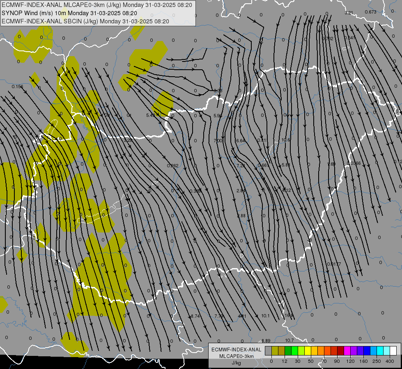Select the dark green legend swatch
This screenshot has height=369, width=402.
pyautogui.click(x=288, y=351)
